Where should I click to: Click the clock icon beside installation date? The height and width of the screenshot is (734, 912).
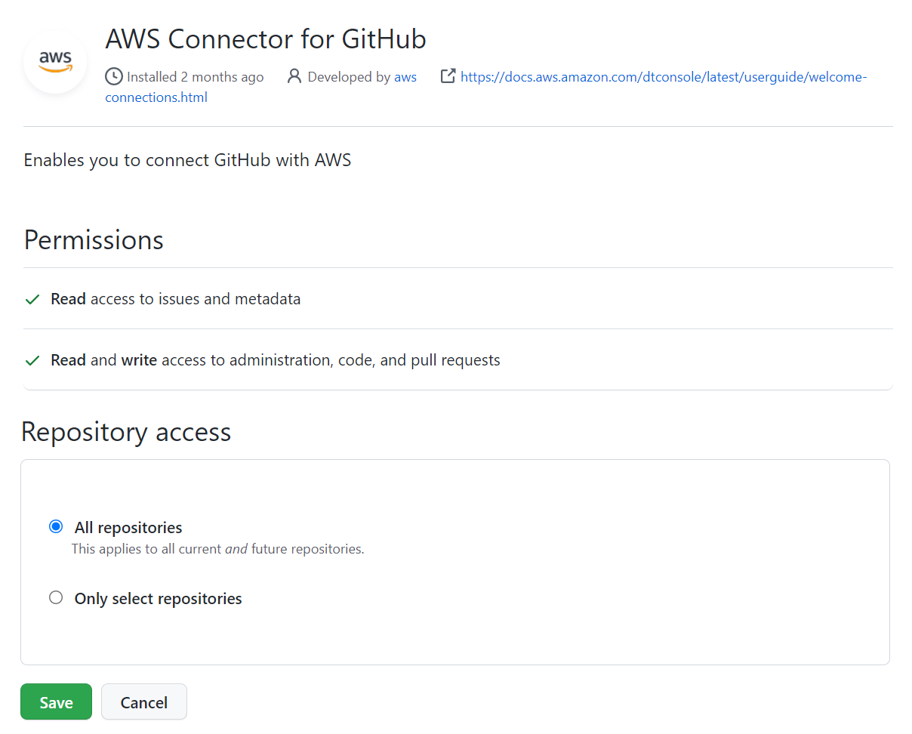click(114, 76)
